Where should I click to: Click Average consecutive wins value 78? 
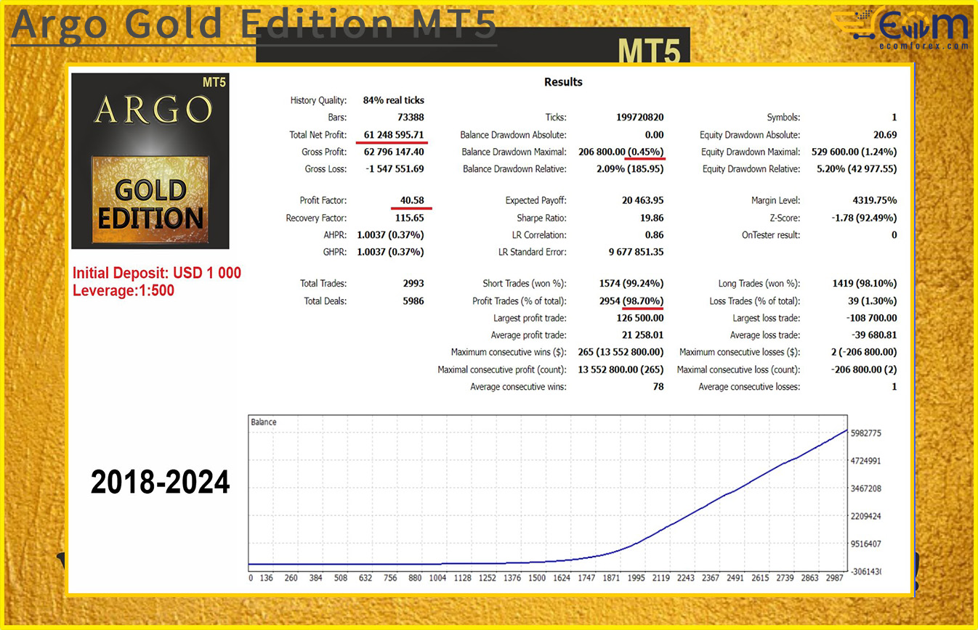click(x=658, y=387)
